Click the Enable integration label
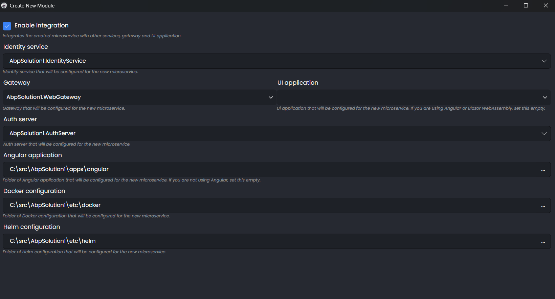 pyautogui.click(x=41, y=26)
